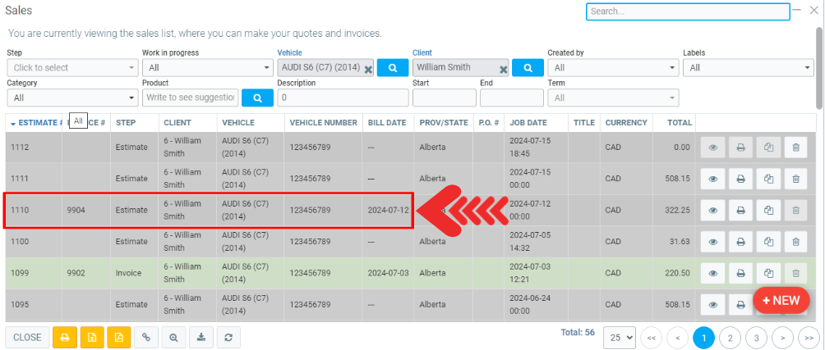The height and width of the screenshot is (350, 825).
Task: Clear the William Smith client filter
Action: tap(503, 69)
